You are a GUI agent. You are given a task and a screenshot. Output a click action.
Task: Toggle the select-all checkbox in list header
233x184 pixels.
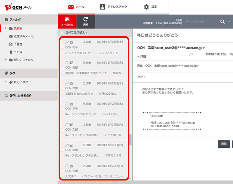point(62,32)
